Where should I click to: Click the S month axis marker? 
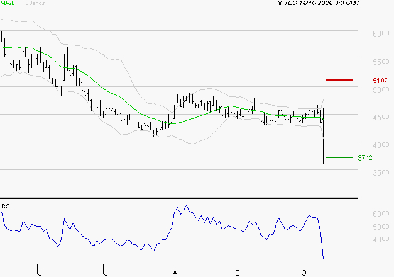click(x=237, y=273)
